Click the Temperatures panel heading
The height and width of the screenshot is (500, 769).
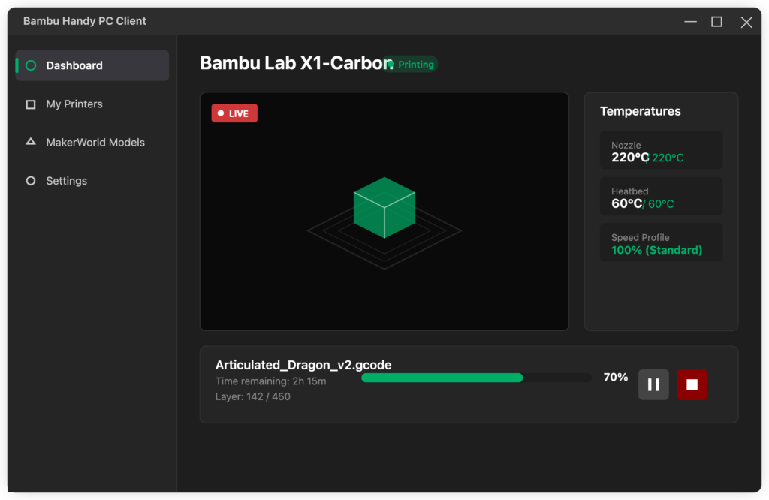(x=640, y=111)
